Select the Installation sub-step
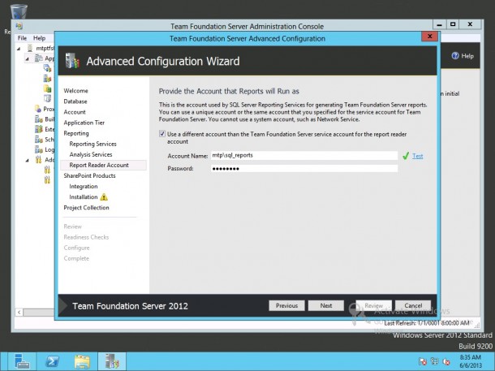The height and width of the screenshot is (371, 495). pos(84,197)
